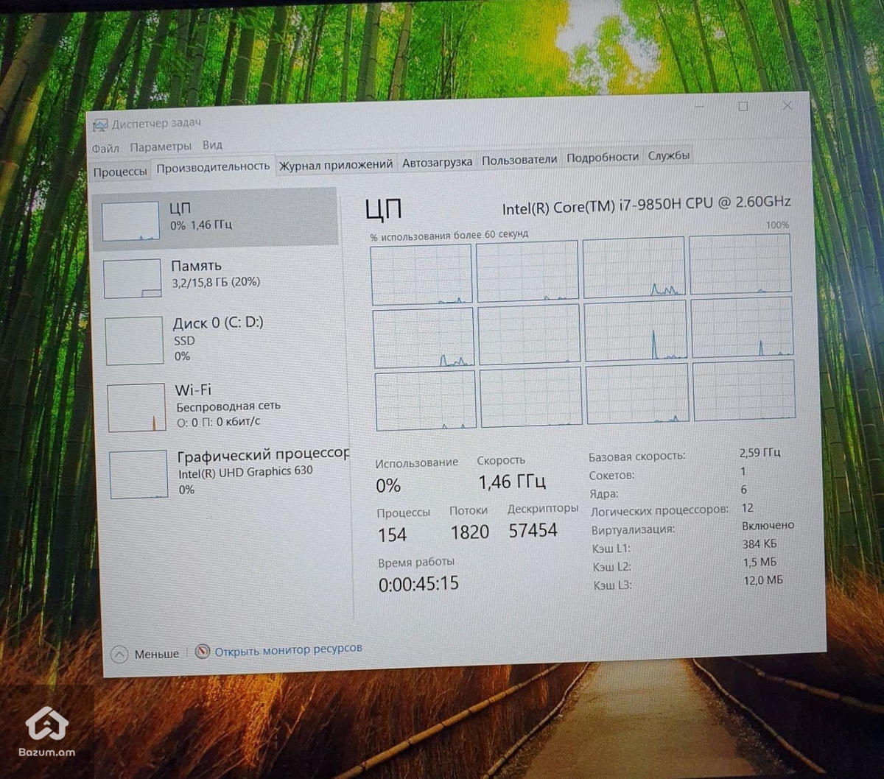This screenshot has width=884, height=779.
Task: Switch to the Подробности tab
Action: [603, 157]
